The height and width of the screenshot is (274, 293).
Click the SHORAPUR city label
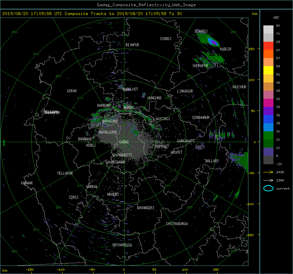200,66
